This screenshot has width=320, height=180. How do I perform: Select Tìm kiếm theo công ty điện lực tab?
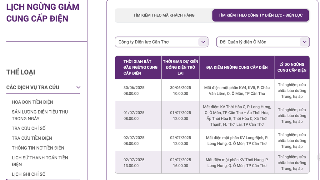[x=260, y=15]
